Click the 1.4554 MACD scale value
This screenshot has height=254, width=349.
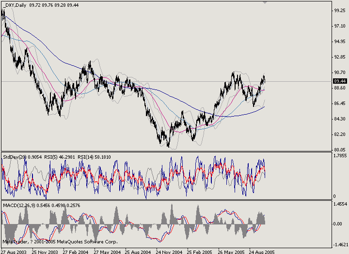click(x=340, y=204)
